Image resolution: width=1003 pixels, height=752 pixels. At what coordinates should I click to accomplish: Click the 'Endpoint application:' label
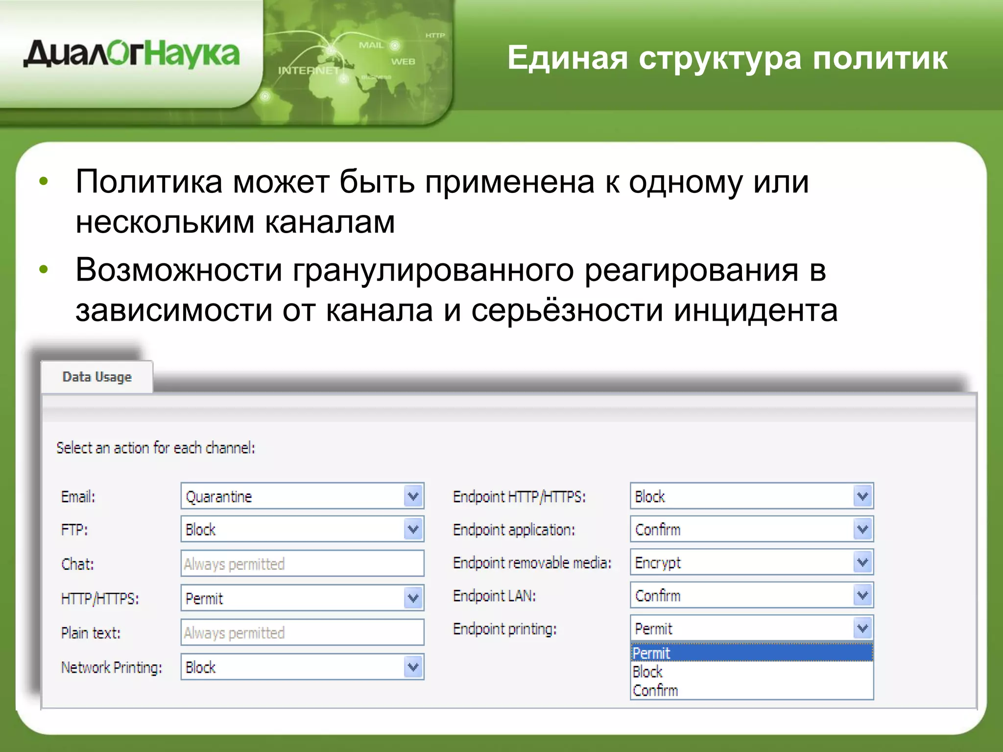coord(514,530)
